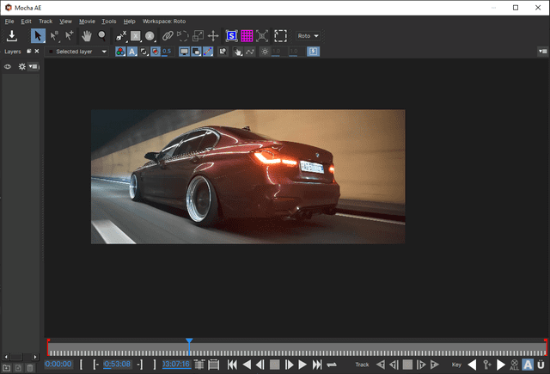This screenshot has height=374, width=550.
Task: Select the Zoom magnifier tool
Action: coord(102,36)
